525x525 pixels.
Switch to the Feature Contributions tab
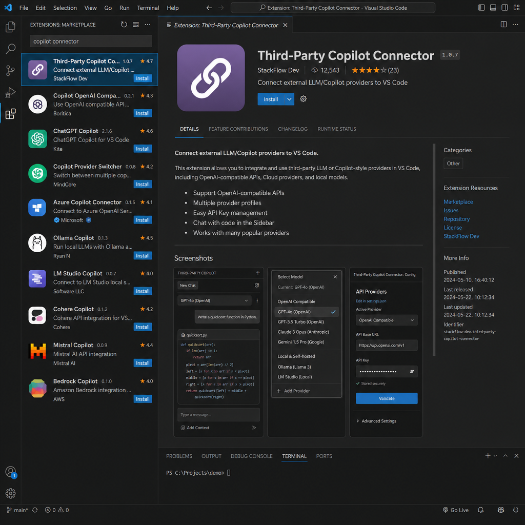[x=238, y=129]
